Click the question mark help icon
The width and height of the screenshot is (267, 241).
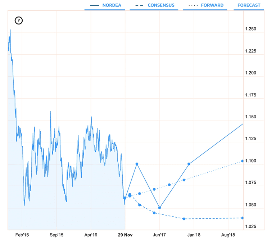[19, 21]
